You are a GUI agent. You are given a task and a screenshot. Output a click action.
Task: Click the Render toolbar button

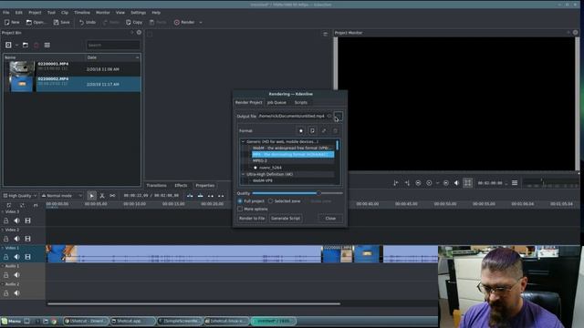point(184,22)
